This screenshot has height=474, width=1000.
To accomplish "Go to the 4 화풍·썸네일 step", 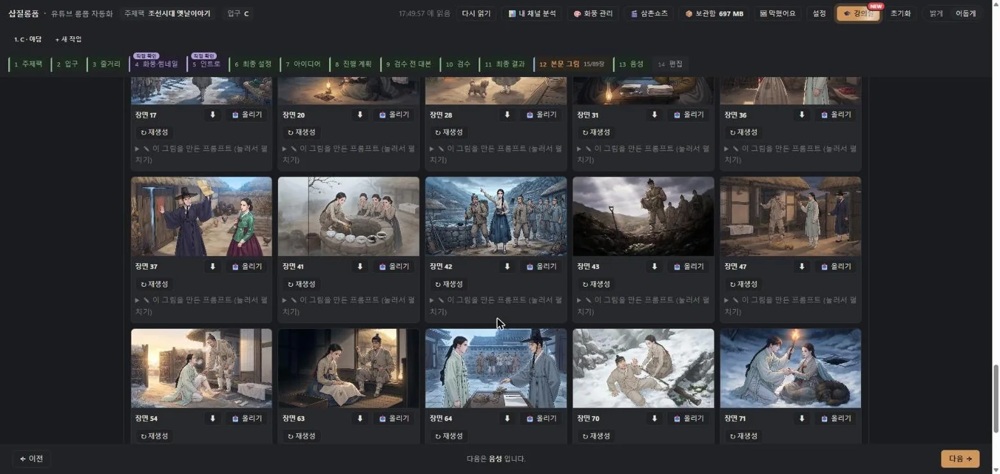I will pyautogui.click(x=156, y=64).
